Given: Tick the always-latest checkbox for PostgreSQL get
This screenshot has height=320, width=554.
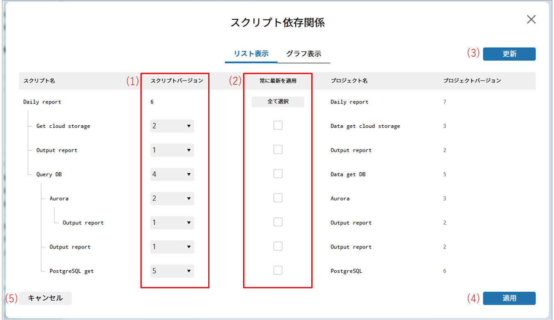Looking at the screenshot, I should 278,271.
